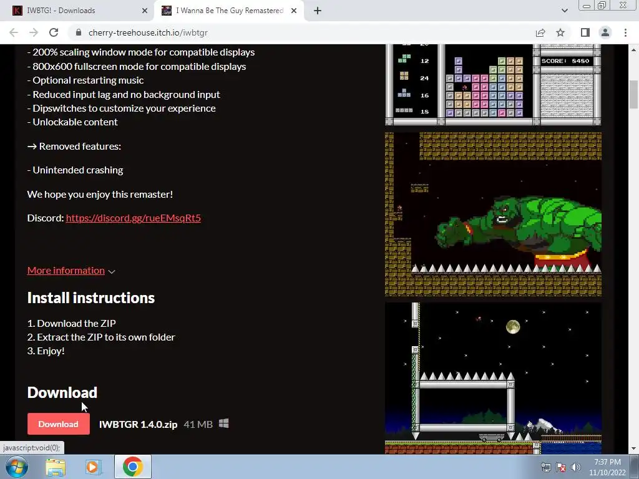Click IWBTGR 1.4.0.zip file name
Screen dimensions: 639x479
138,424
